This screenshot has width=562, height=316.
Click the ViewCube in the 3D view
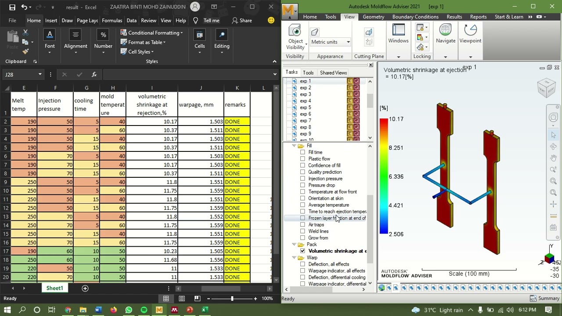pyautogui.click(x=546, y=87)
